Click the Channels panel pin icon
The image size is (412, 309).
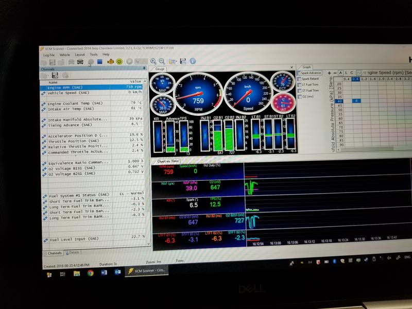tap(144, 68)
